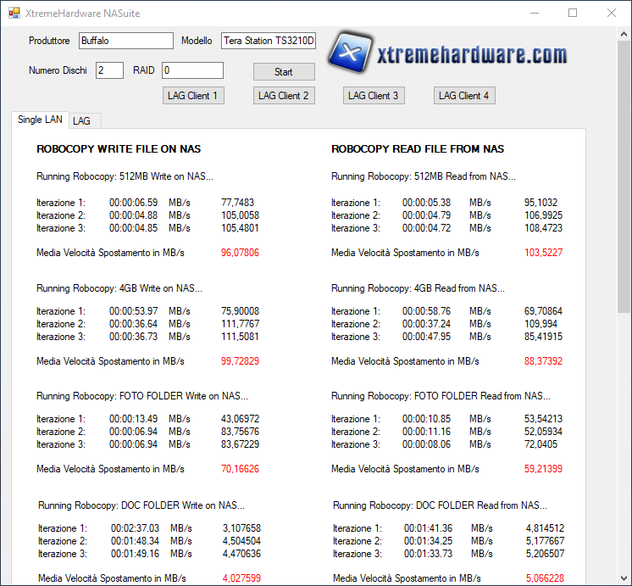This screenshot has width=632, height=586.
Task: Focus the RAID level input field
Action: tap(192, 70)
